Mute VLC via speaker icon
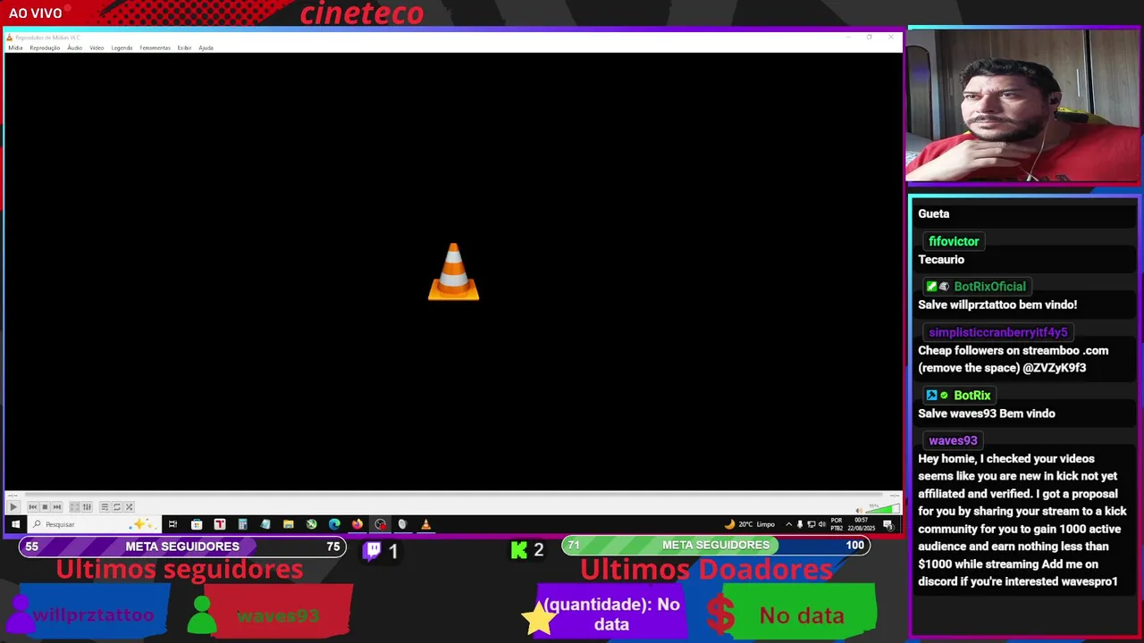Viewport: 1144px width, 643px height. [860, 511]
